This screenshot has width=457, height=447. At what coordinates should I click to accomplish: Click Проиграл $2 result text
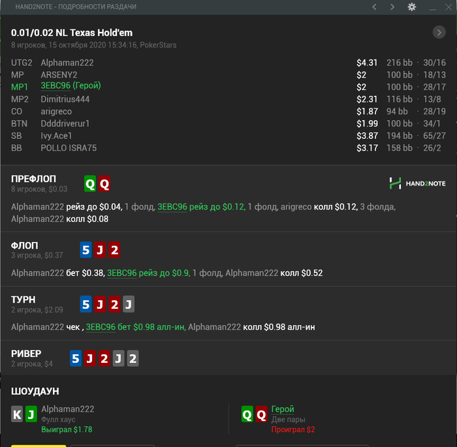click(x=293, y=429)
